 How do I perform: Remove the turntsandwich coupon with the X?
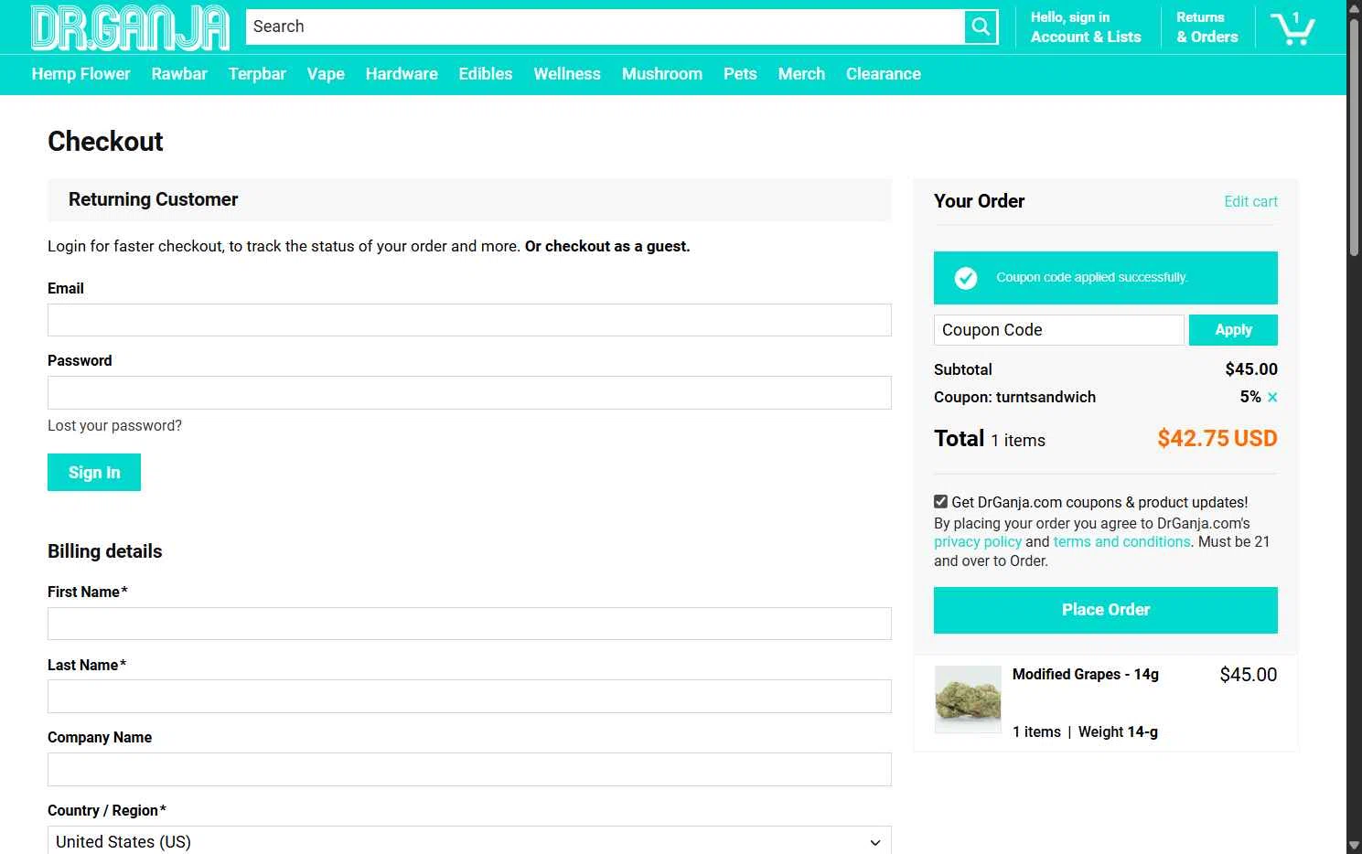(x=1272, y=397)
